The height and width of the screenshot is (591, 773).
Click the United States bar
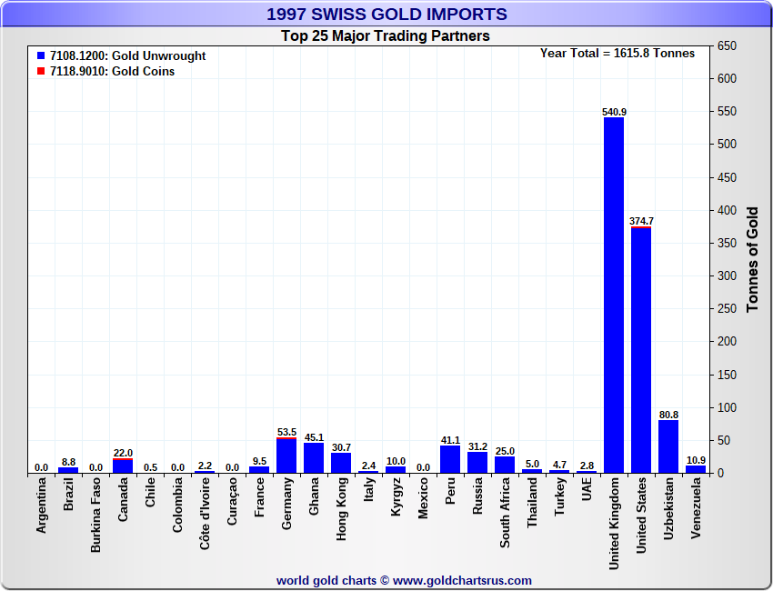(x=641, y=350)
